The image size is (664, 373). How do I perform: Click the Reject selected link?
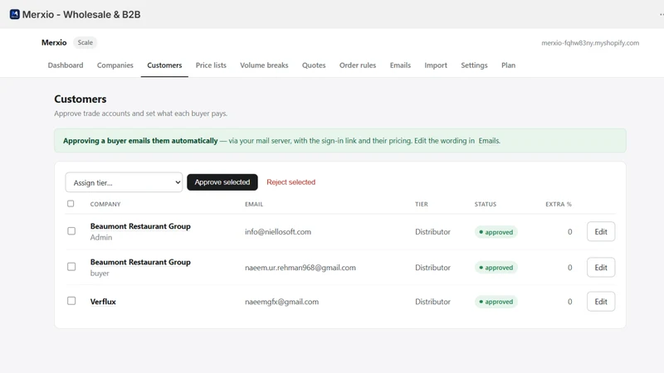pyautogui.click(x=291, y=182)
